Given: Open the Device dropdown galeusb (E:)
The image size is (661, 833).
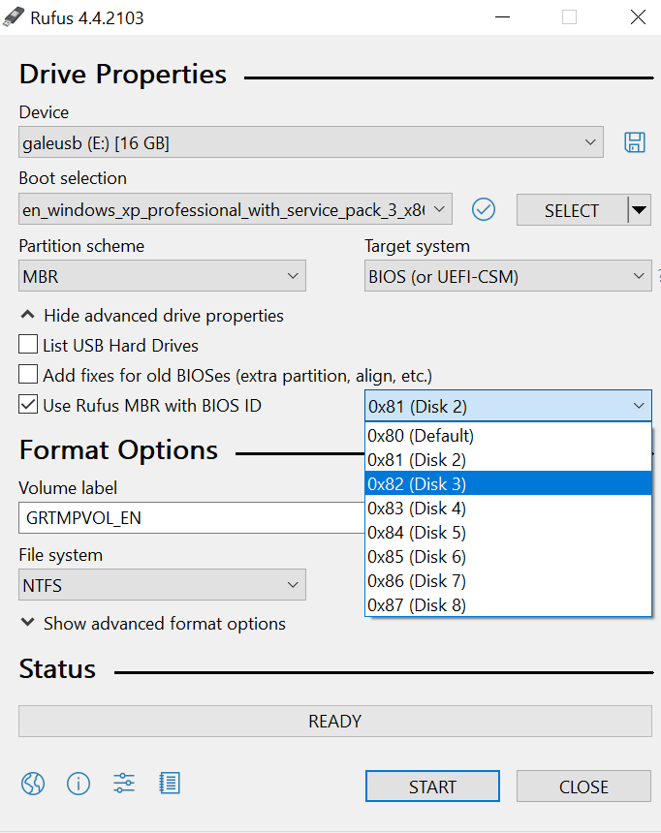Looking at the screenshot, I should (x=311, y=141).
